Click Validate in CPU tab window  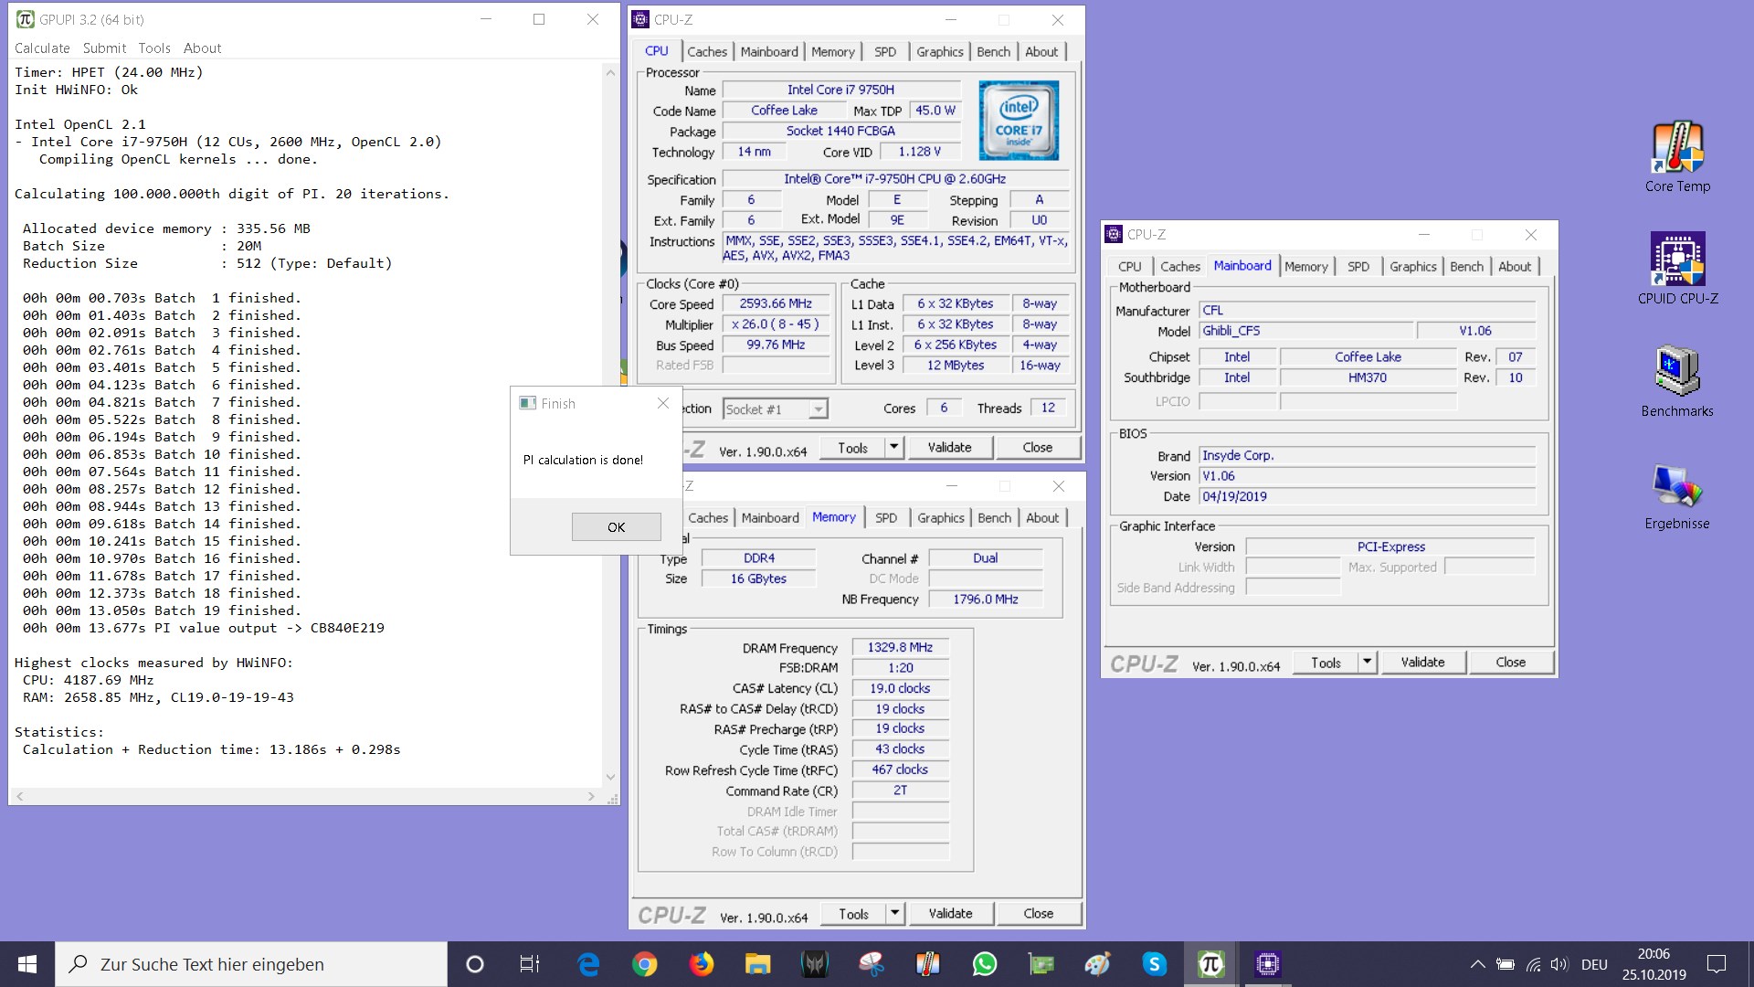[x=949, y=447]
